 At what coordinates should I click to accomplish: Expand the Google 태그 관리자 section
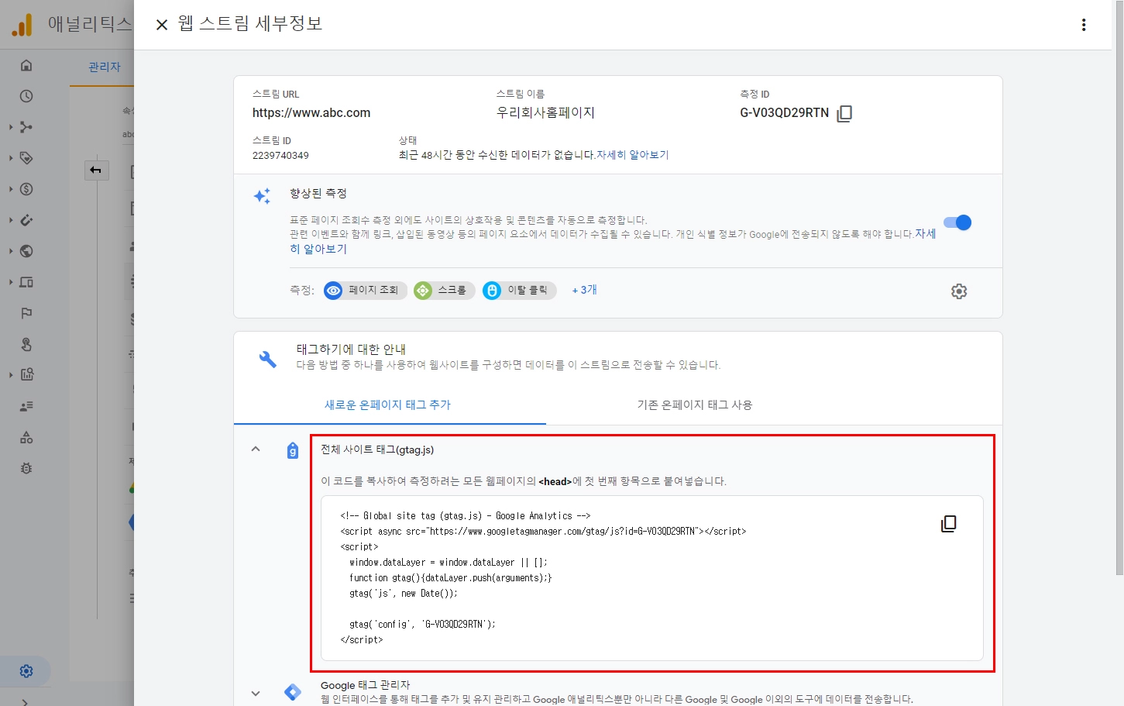point(256,694)
